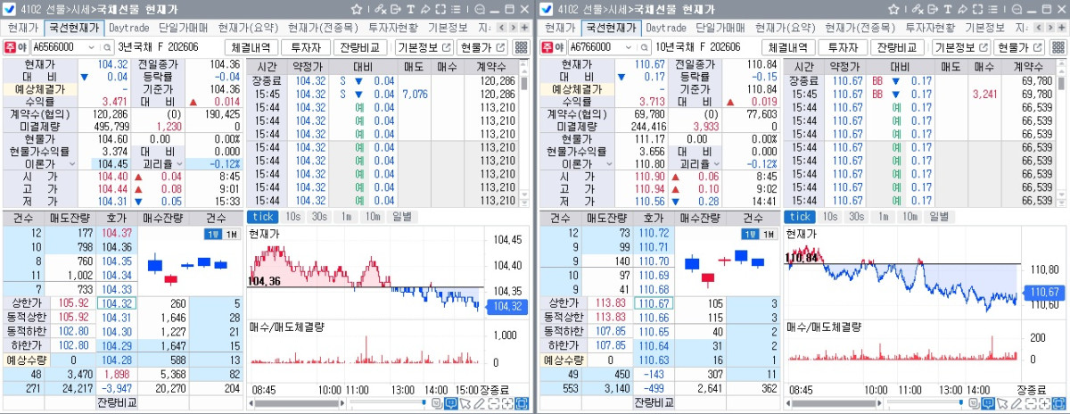Open the A6566000 symbol dropdown

coord(93,47)
